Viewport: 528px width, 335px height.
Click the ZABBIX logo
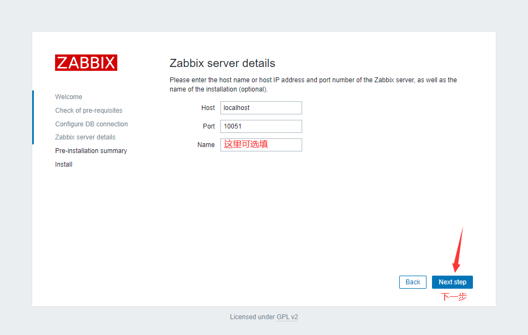[86, 63]
